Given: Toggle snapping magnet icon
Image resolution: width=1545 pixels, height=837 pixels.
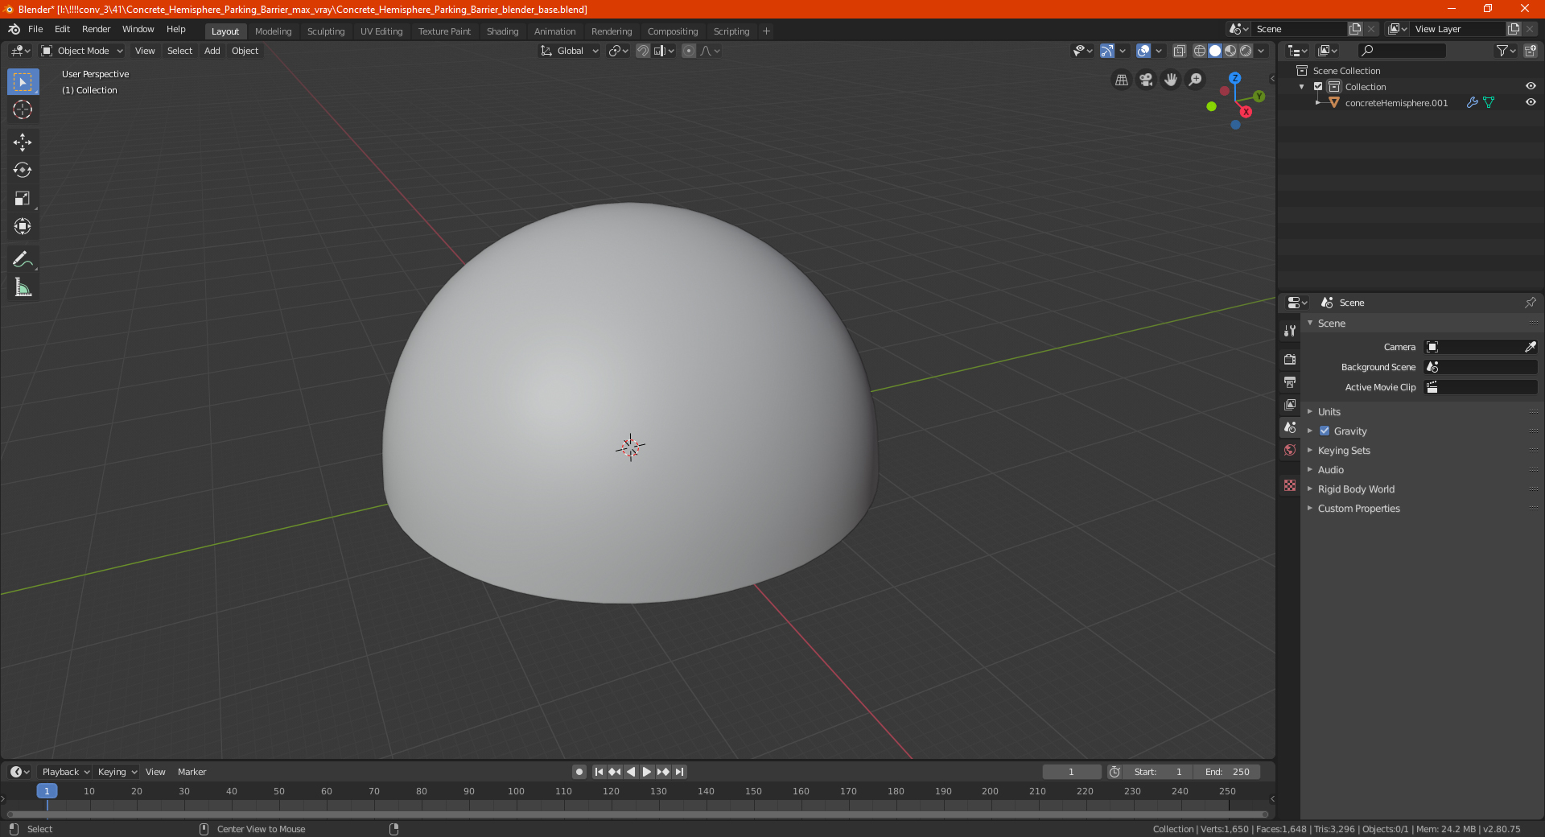Looking at the screenshot, I should coord(643,51).
